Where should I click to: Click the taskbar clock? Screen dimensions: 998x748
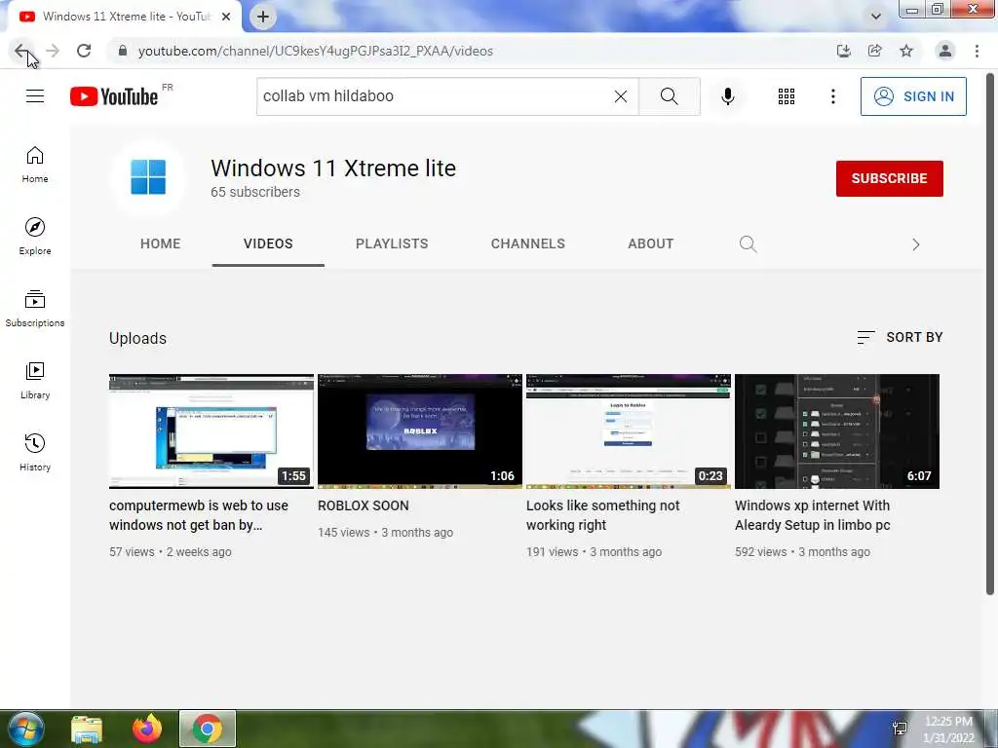(x=948, y=729)
